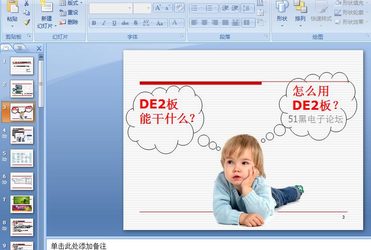Click the Paste (粘贴) clipboard icon
The height and width of the screenshot is (250, 371).
coord(12,7)
